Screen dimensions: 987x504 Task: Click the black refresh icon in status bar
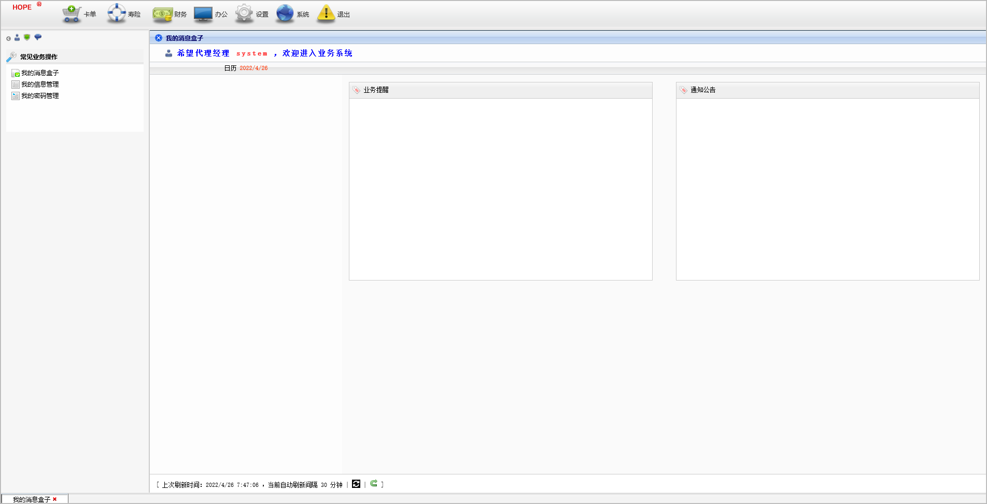356,484
